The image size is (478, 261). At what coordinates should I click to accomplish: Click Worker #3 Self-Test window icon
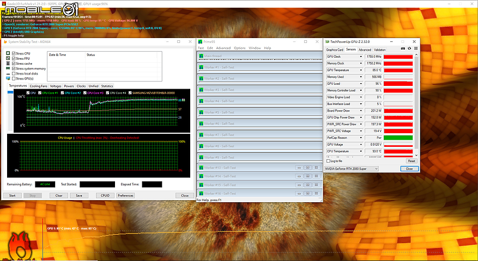[x=201, y=90]
